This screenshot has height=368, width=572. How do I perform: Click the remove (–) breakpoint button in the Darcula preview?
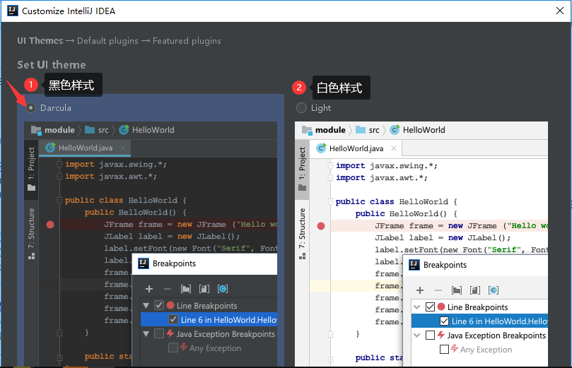[168, 289]
